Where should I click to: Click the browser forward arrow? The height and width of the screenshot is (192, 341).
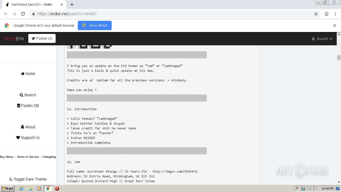tap(14, 14)
